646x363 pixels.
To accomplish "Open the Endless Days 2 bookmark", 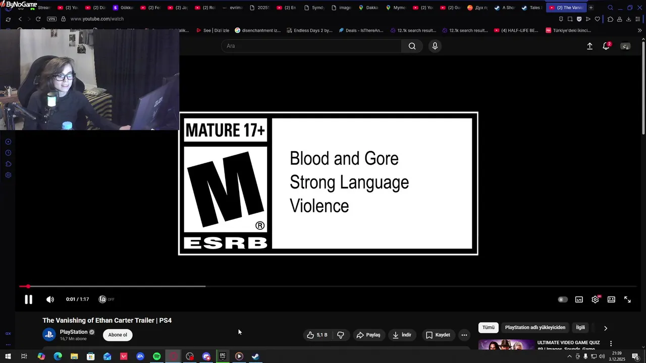I will coord(309,30).
